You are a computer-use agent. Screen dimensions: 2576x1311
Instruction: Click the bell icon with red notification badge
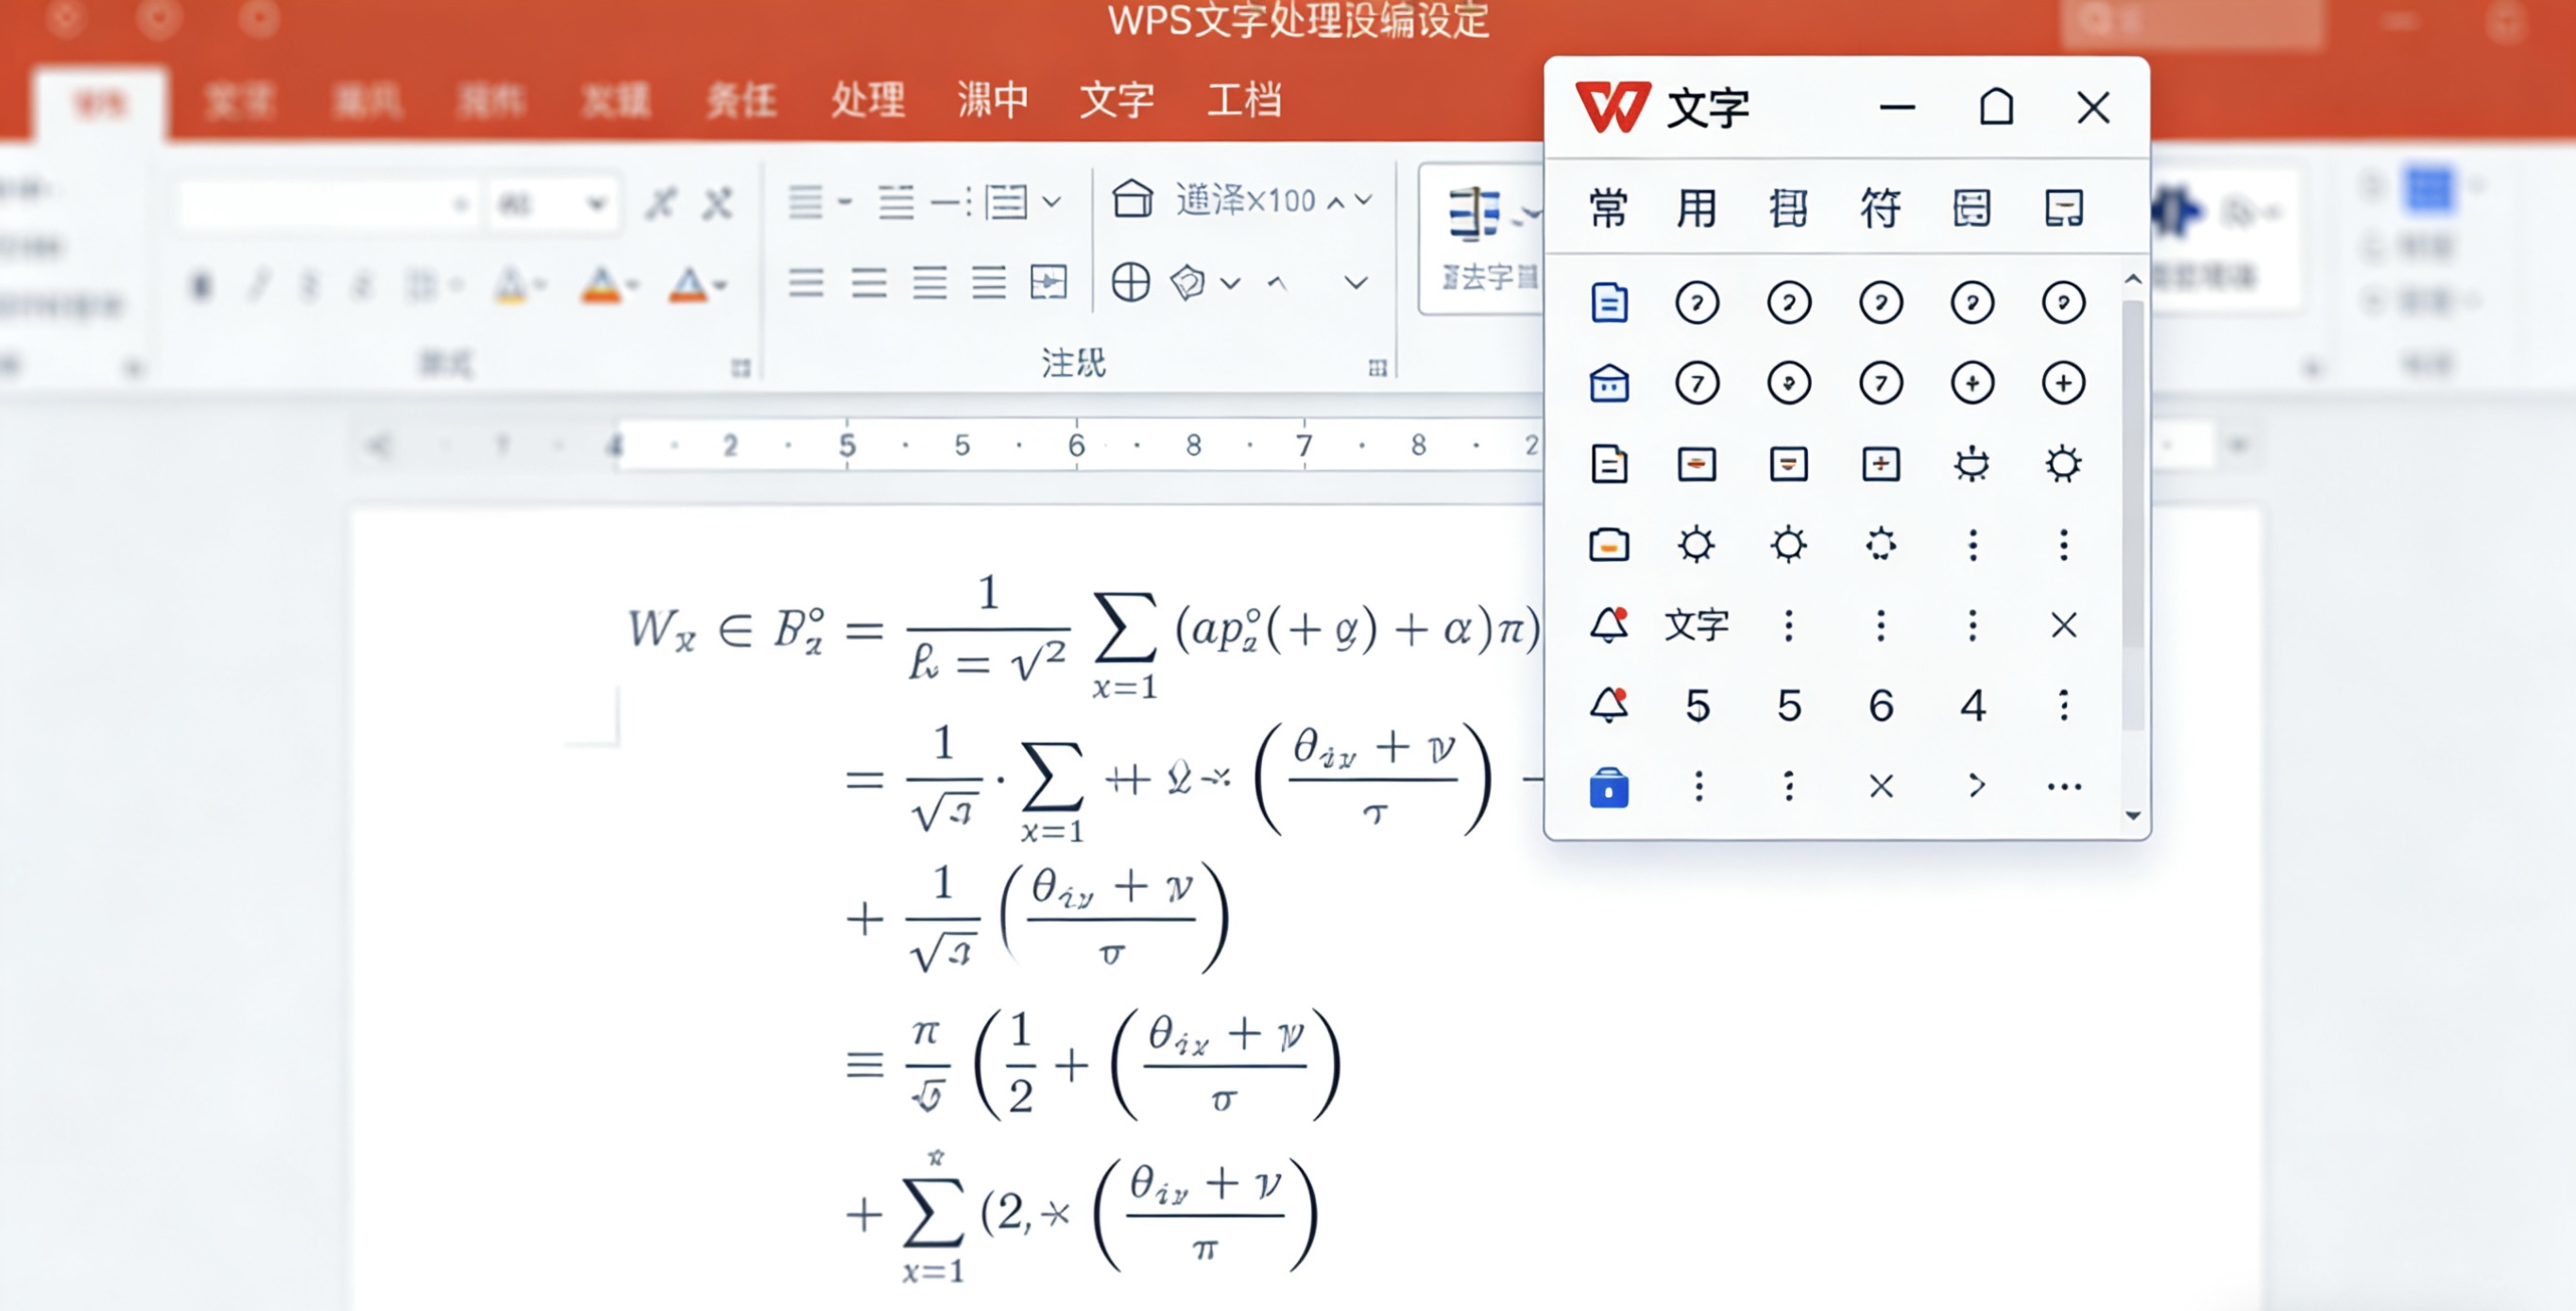1610,625
